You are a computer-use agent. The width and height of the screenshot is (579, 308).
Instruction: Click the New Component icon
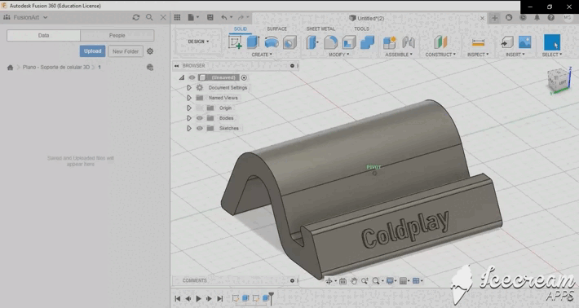390,42
